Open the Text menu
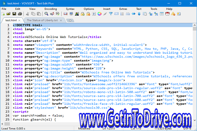Viewport: 197px width, 131px height. [x=139, y=9]
